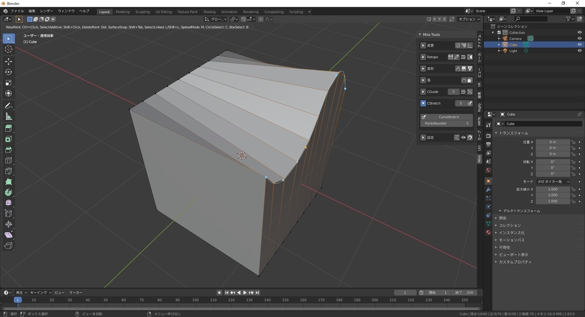Click the CurveStretch icon beside CStretch value
585x317 pixels.
coord(470,103)
